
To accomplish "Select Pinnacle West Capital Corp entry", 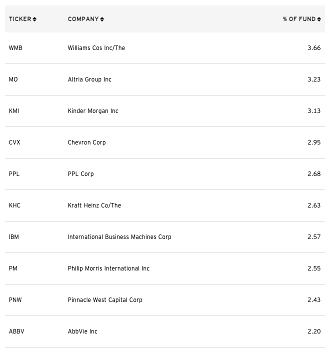I will pos(105,300).
